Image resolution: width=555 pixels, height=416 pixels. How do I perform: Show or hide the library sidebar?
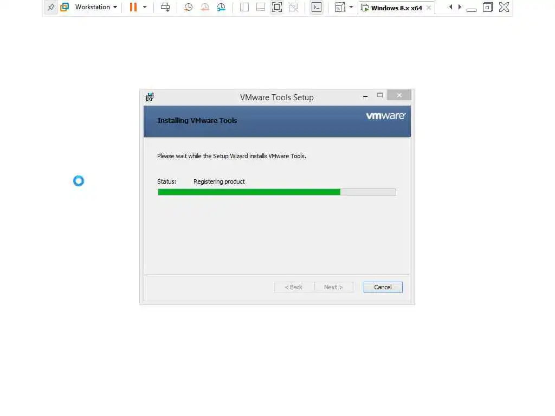coord(244,7)
